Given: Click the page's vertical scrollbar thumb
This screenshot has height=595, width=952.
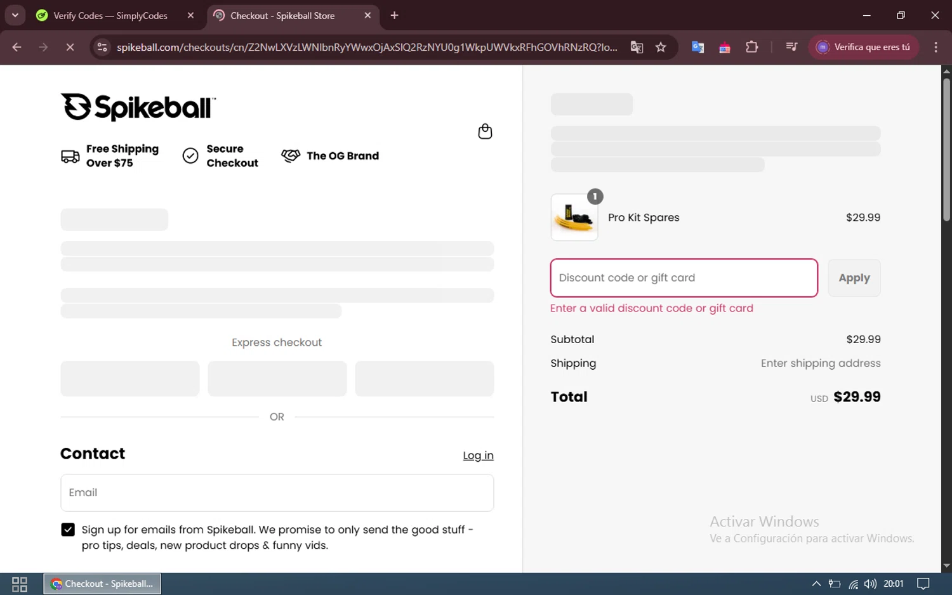Looking at the screenshot, I should [x=946, y=149].
